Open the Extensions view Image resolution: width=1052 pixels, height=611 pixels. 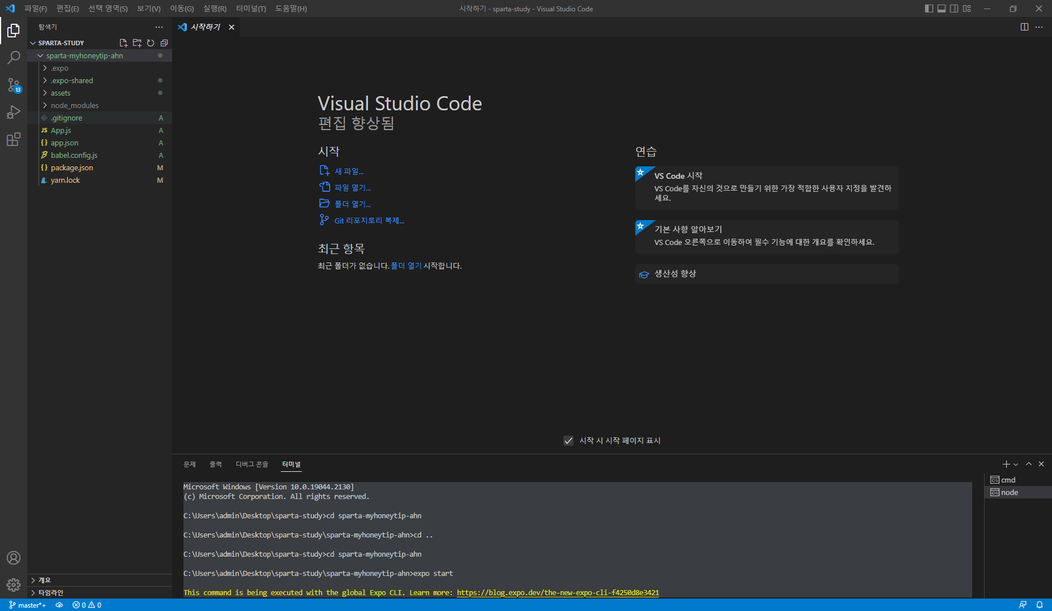(14, 139)
